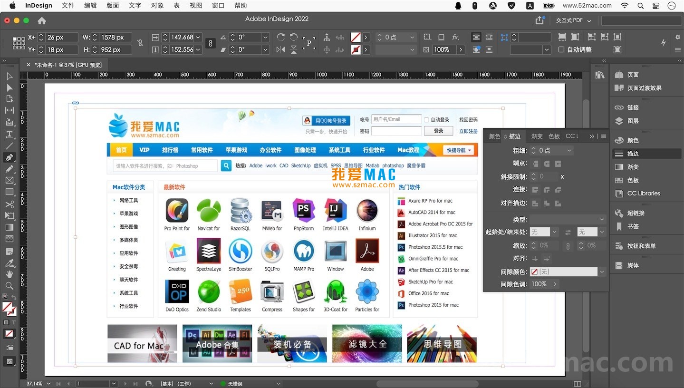The image size is (684, 388).
Task: Expand the 间隙色调 100% arrow
Action: [555, 284]
